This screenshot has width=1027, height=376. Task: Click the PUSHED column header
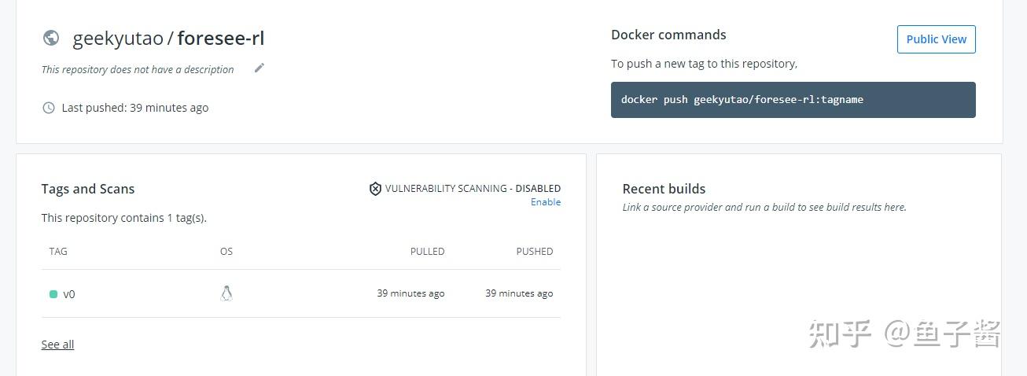[x=535, y=252]
